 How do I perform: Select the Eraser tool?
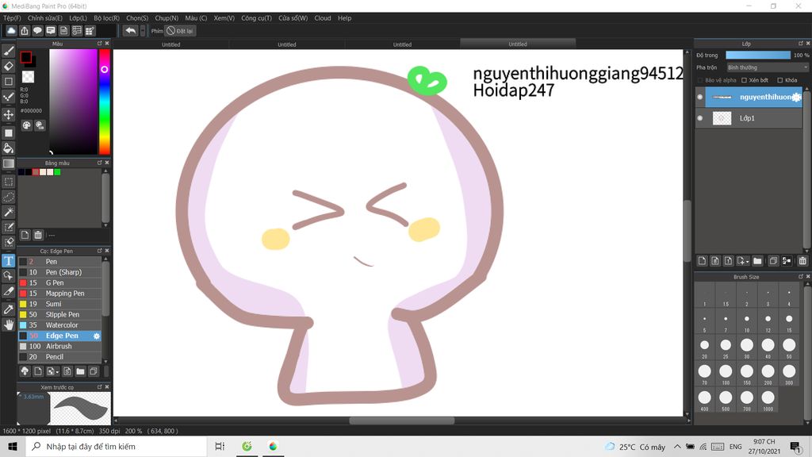[8, 66]
